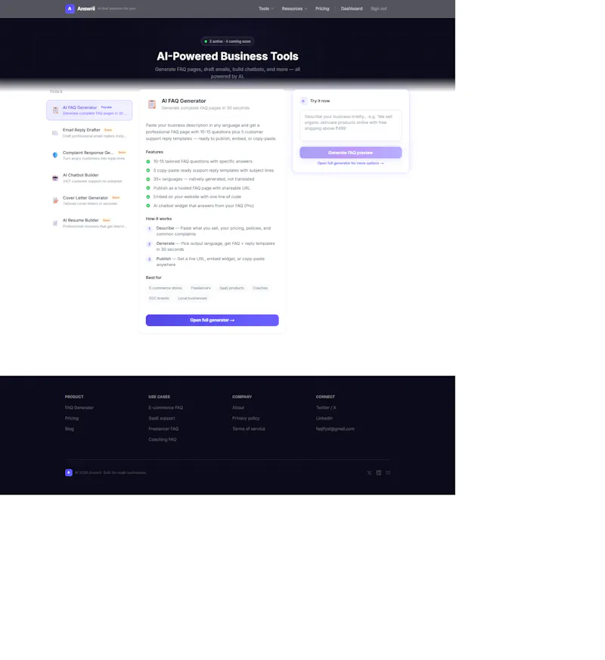This screenshot has width=605, height=660.
Task: Click 'Publish as a hosted FAQ page' feature text
Action: pos(202,188)
